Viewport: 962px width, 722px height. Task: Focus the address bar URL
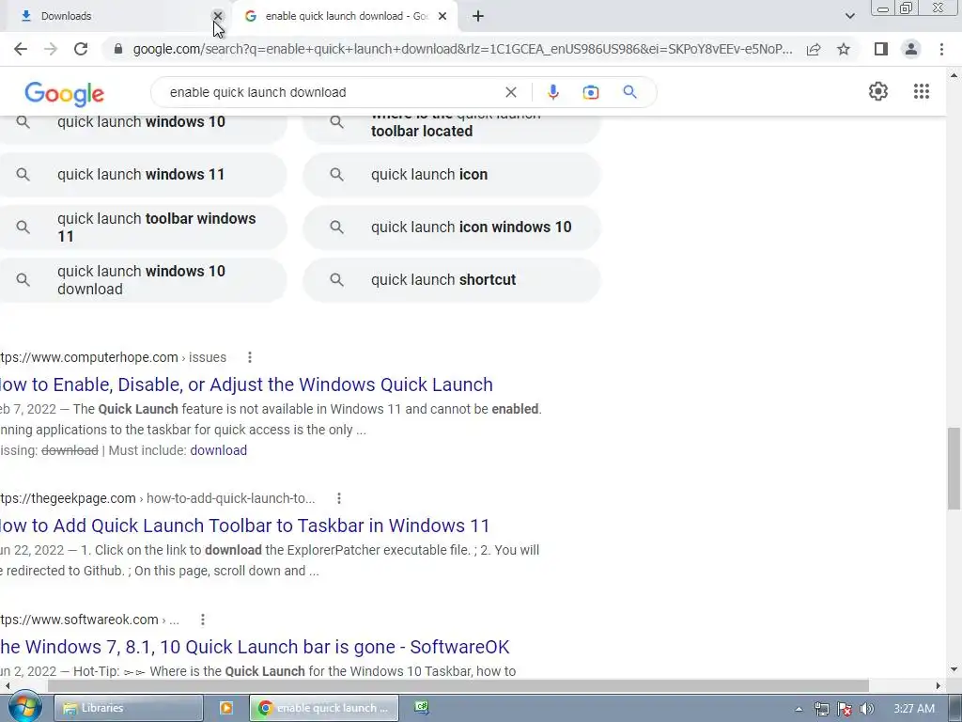click(x=462, y=49)
